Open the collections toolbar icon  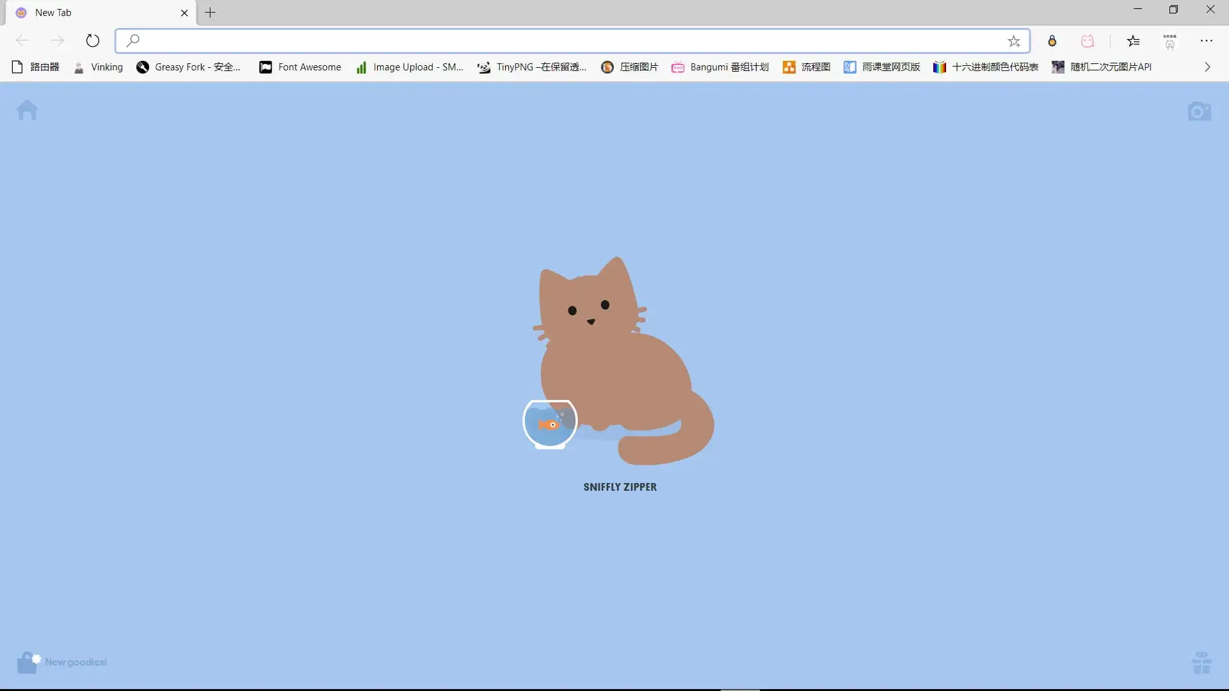coord(1169,42)
